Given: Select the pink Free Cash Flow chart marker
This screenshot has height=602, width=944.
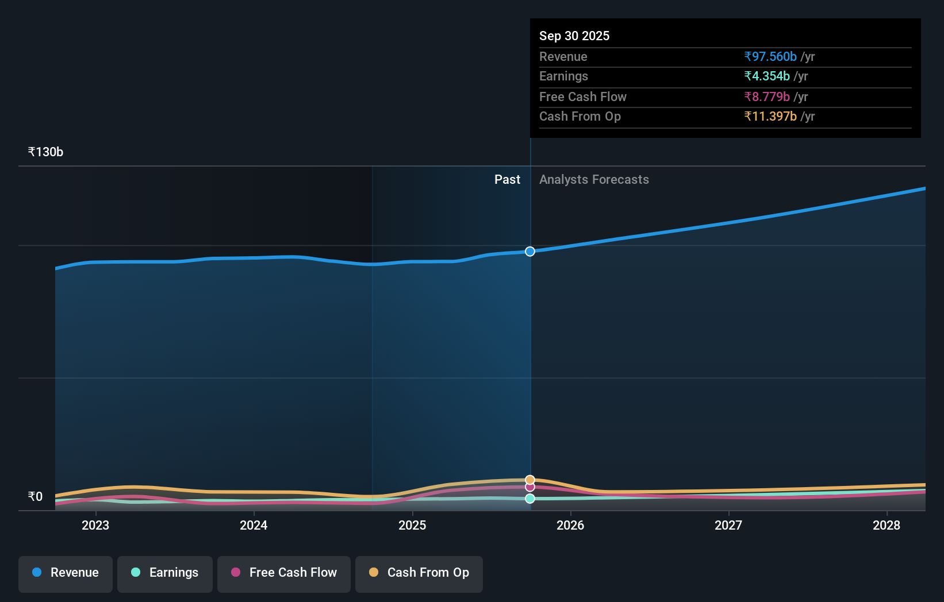Looking at the screenshot, I should pos(529,487).
